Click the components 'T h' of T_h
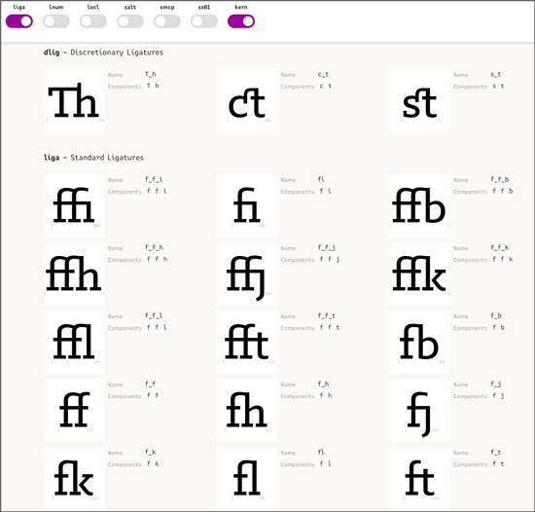The width and height of the screenshot is (535, 512). 153,86
